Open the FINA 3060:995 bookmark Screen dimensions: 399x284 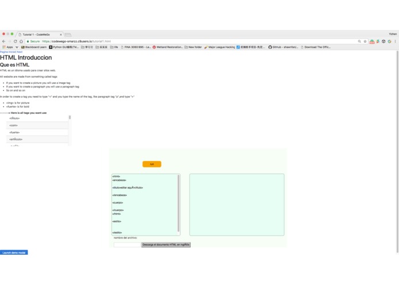click(136, 47)
